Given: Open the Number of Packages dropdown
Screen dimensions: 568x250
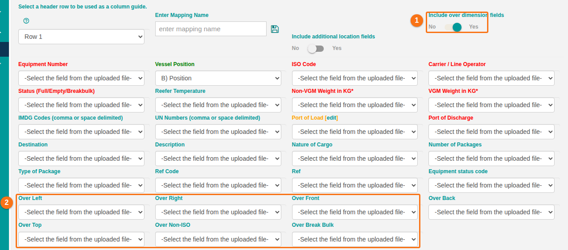Looking at the screenshot, I should click(x=492, y=158).
